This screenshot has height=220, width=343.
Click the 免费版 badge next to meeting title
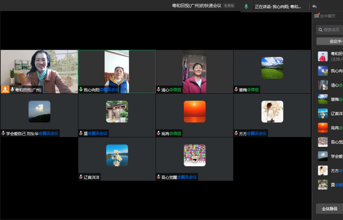point(229,6)
